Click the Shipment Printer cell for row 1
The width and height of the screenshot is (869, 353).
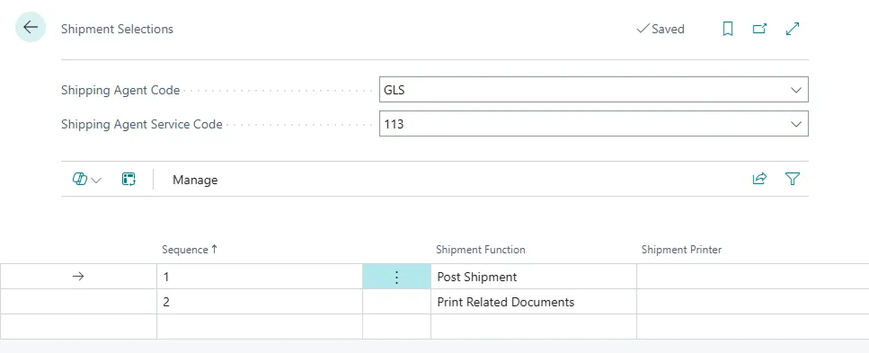(752, 277)
